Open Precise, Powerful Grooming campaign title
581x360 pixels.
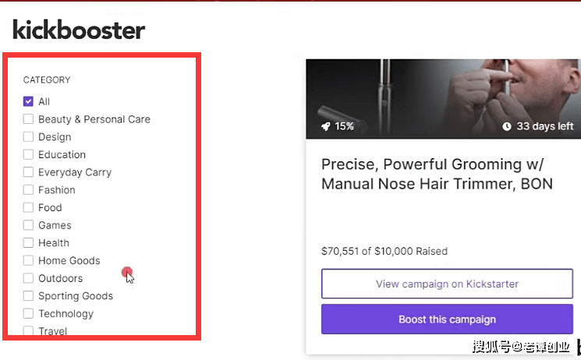tap(437, 175)
